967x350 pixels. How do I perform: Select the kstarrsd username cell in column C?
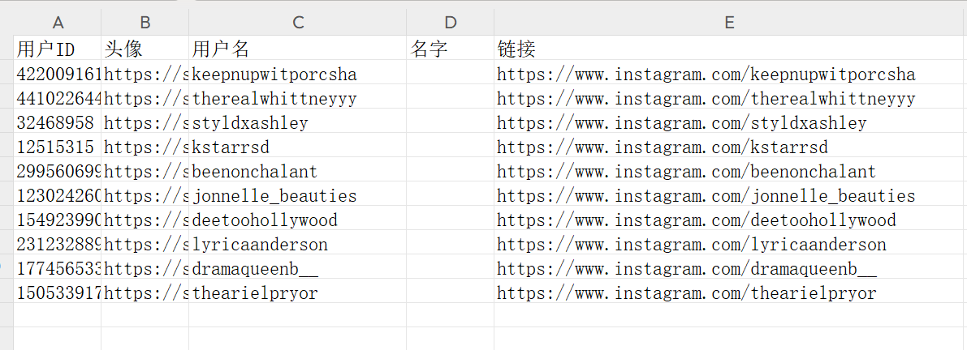tap(297, 148)
